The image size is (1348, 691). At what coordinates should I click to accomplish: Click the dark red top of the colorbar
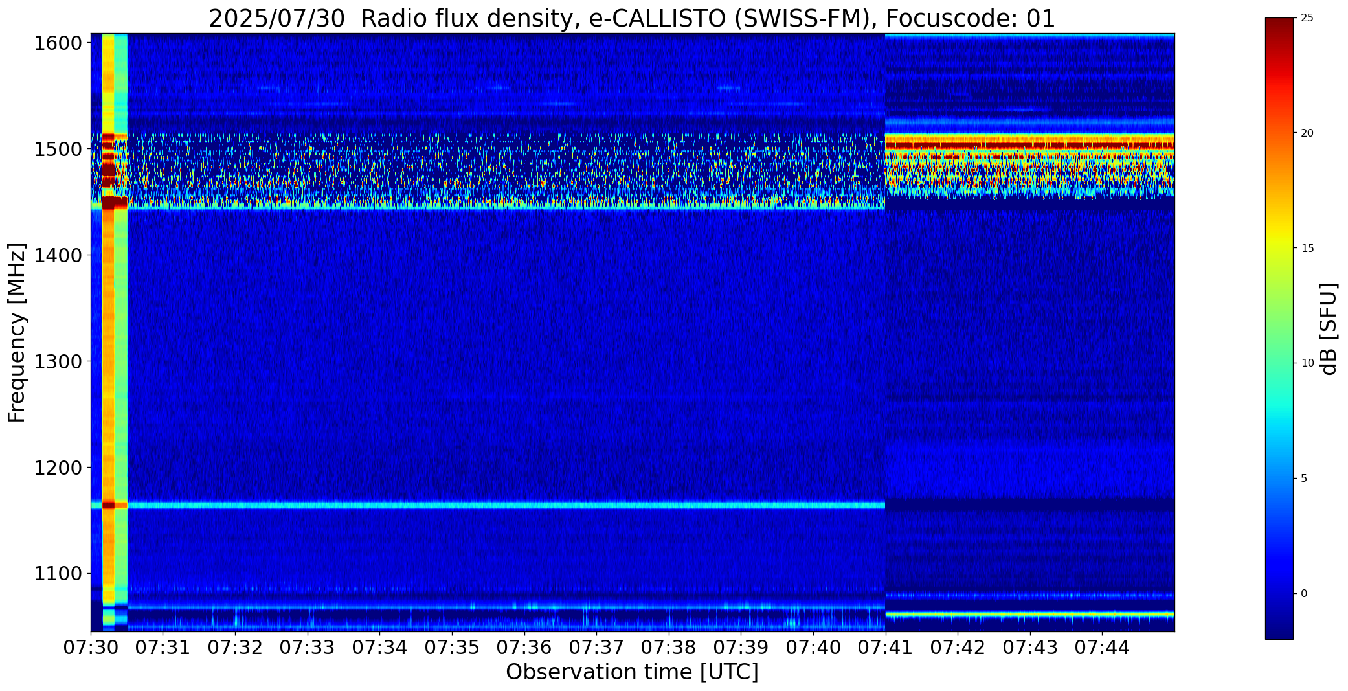tap(1279, 26)
